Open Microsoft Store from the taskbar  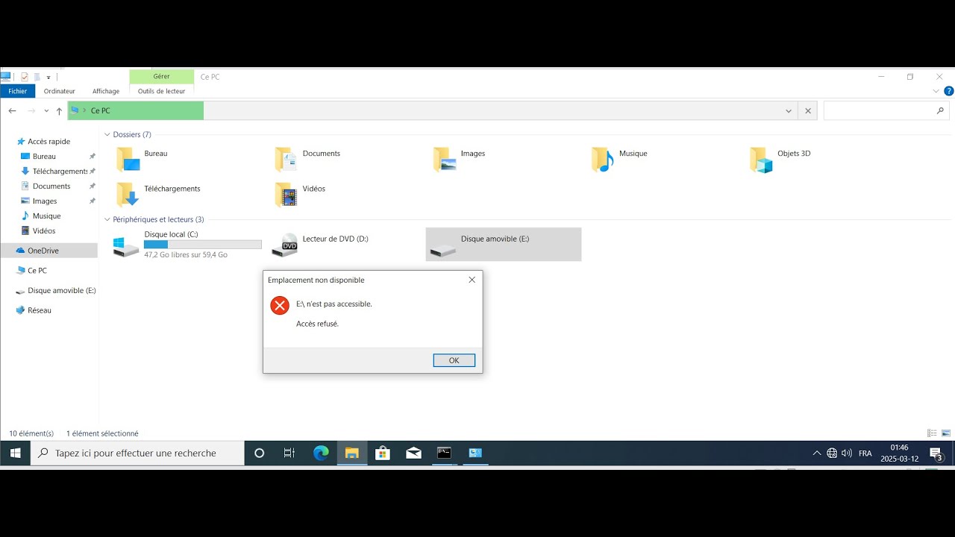[383, 453]
